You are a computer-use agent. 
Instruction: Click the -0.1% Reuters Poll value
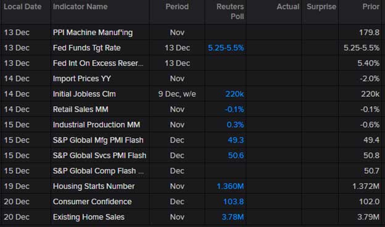point(234,109)
